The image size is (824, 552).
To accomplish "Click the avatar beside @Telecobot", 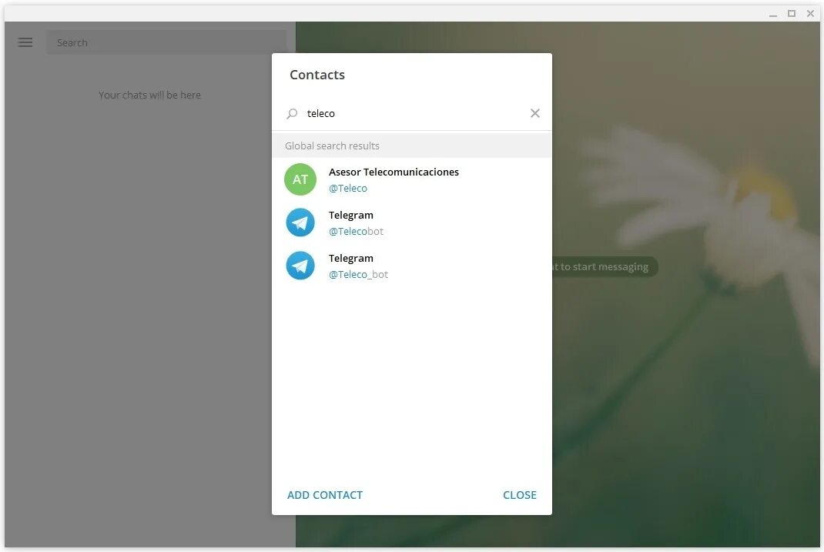I will point(300,222).
